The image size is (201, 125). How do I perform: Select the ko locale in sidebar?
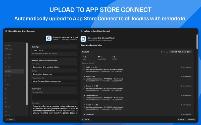pyautogui.click(x=6, y=102)
